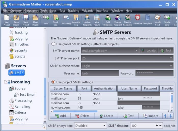Screen dimensions: 178x131
Task: Select Throttles in the left sidebar tree
Action: pos(21,44)
